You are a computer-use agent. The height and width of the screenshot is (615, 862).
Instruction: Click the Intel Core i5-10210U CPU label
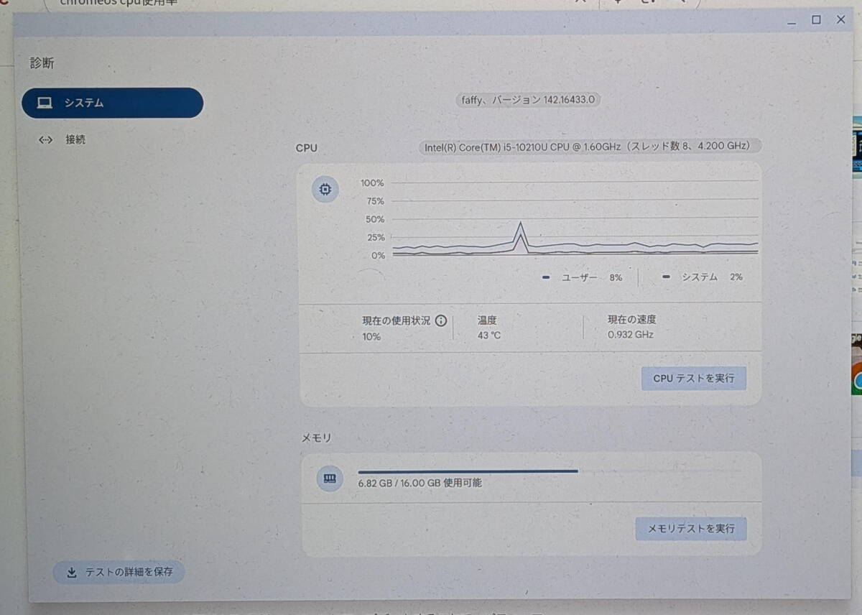tap(590, 147)
